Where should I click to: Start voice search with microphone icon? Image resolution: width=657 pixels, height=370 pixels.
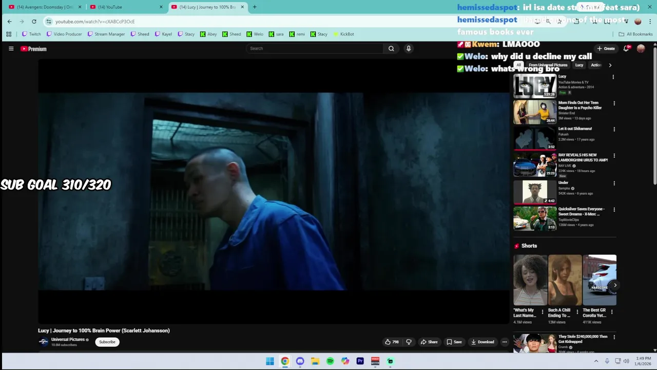click(409, 48)
